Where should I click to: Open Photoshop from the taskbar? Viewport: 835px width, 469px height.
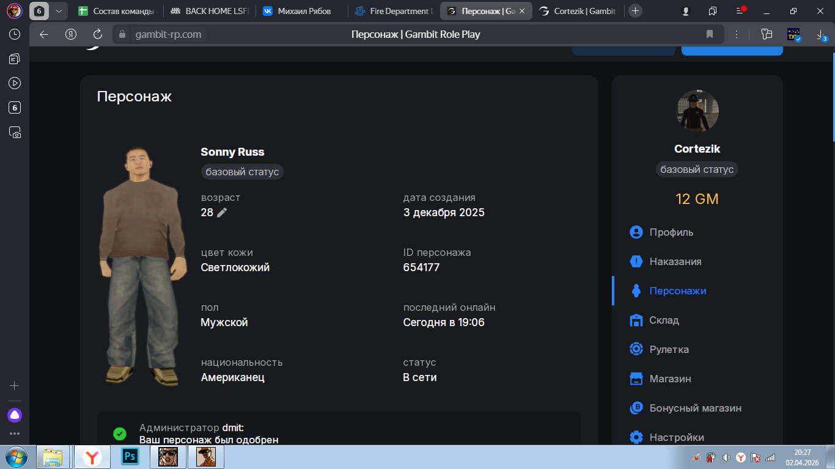(130, 457)
